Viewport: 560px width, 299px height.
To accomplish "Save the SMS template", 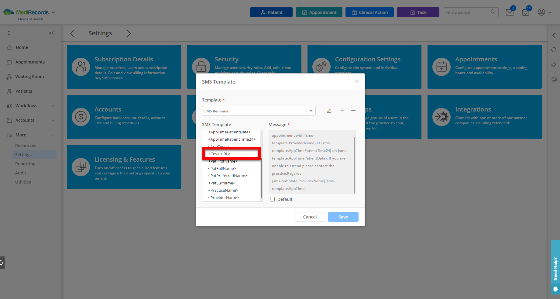I will 343,217.
